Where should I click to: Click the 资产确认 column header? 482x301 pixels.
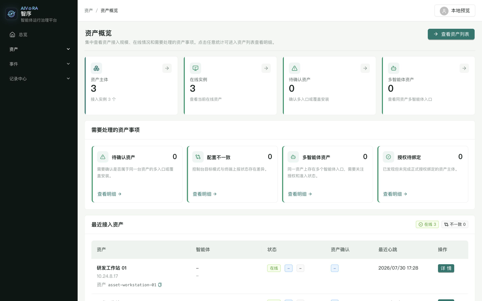[x=340, y=249]
